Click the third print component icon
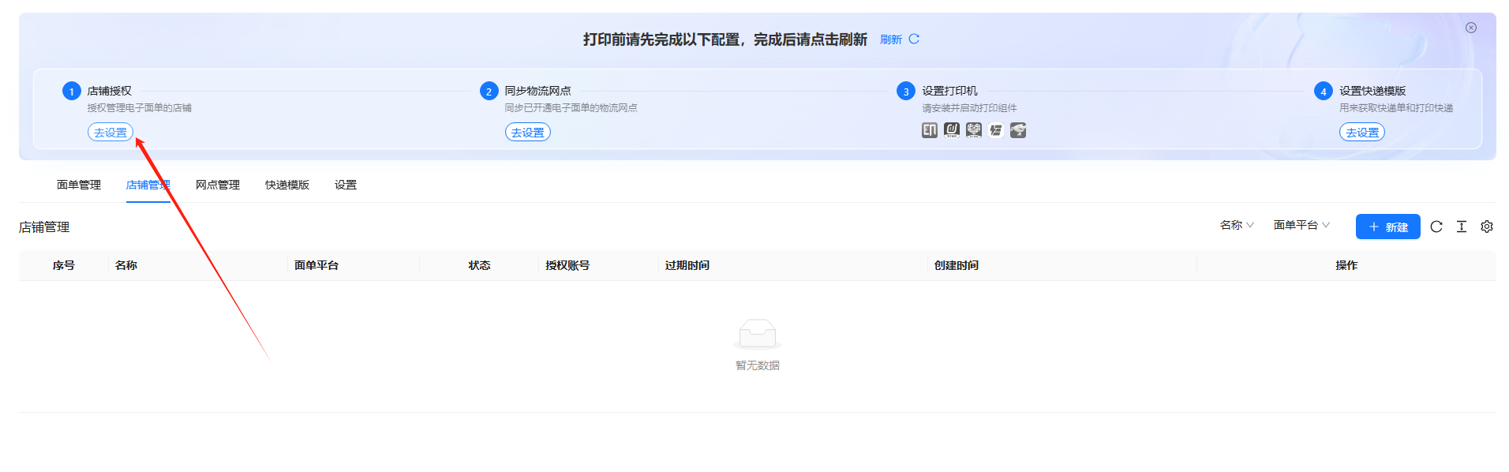Viewport: 1509px width, 472px height. coord(974,130)
